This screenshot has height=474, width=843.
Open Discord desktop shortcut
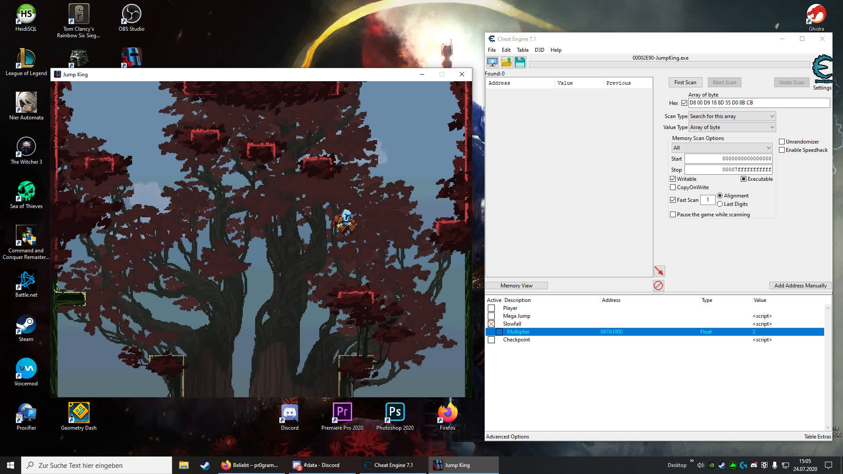(x=289, y=417)
